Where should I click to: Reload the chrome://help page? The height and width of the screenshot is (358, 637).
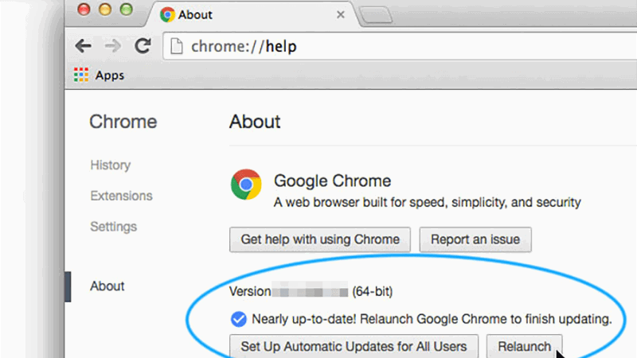(x=143, y=45)
